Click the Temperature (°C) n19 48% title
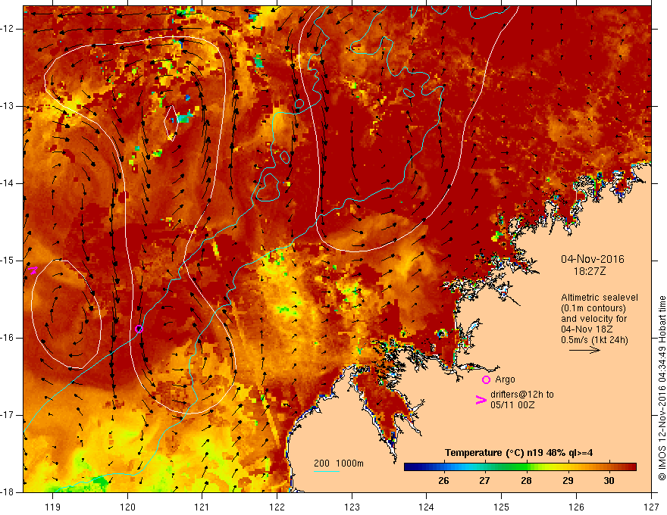 pyautogui.click(x=519, y=453)
